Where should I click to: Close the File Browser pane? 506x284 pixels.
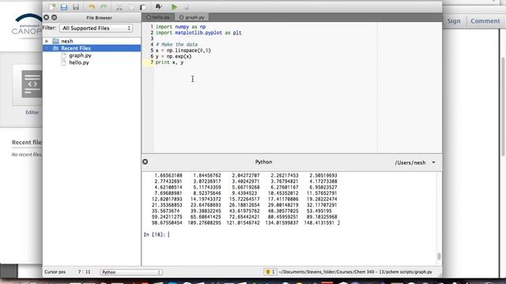click(x=46, y=17)
